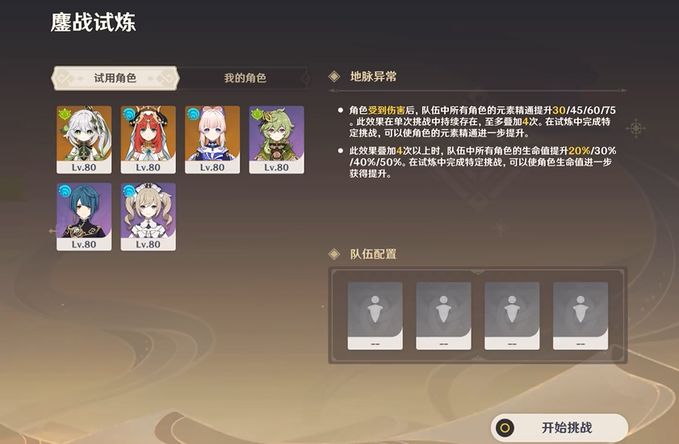
Task: Click the second empty team slot
Action: click(443, 316)
